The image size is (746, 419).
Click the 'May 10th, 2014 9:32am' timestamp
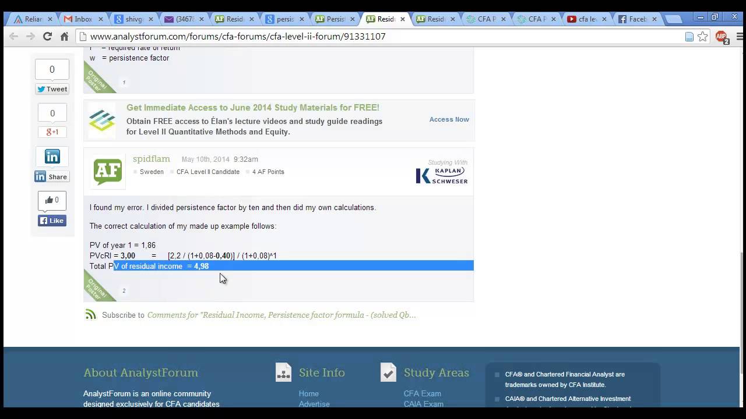tap(220, 159)
